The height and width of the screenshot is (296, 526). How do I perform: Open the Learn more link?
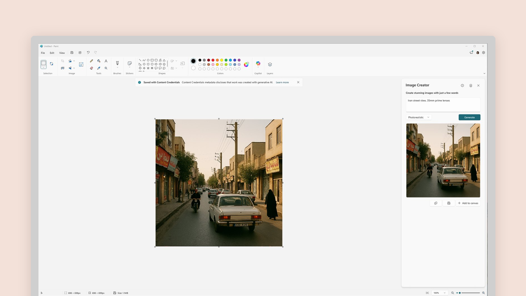point(282,83)
